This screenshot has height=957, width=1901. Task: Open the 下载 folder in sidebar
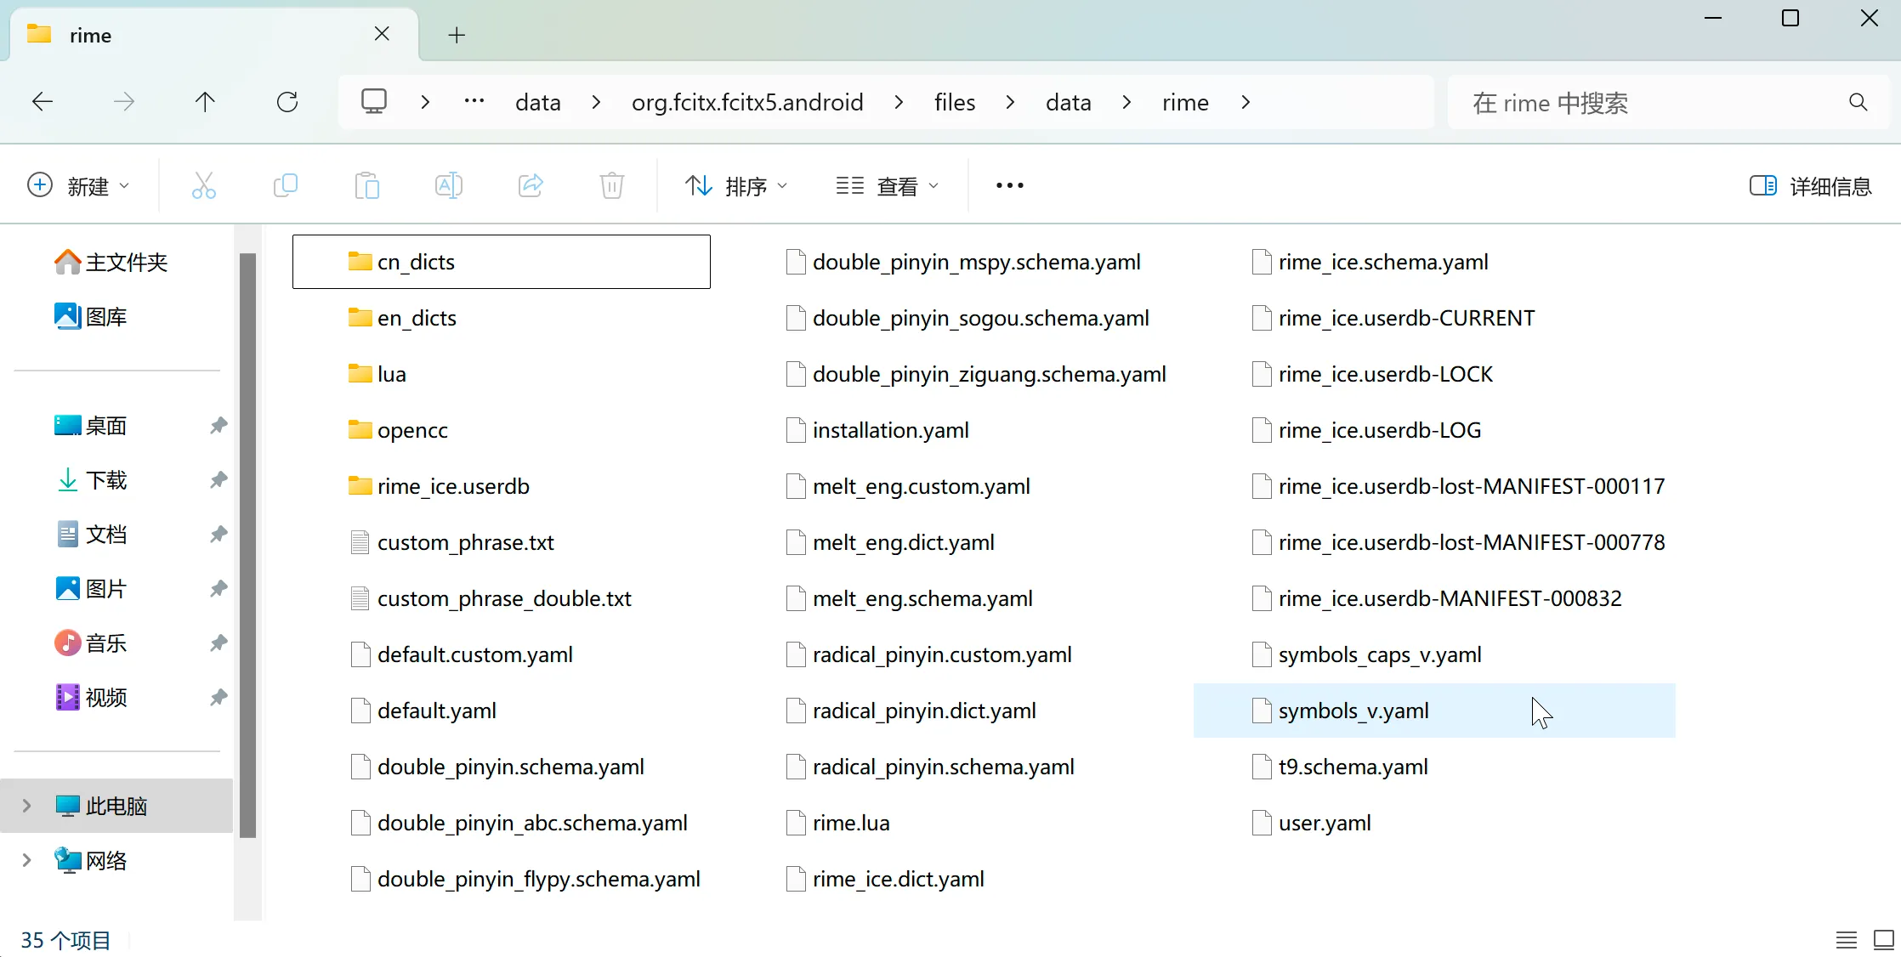pyautogui.click(x=105, y=480)
